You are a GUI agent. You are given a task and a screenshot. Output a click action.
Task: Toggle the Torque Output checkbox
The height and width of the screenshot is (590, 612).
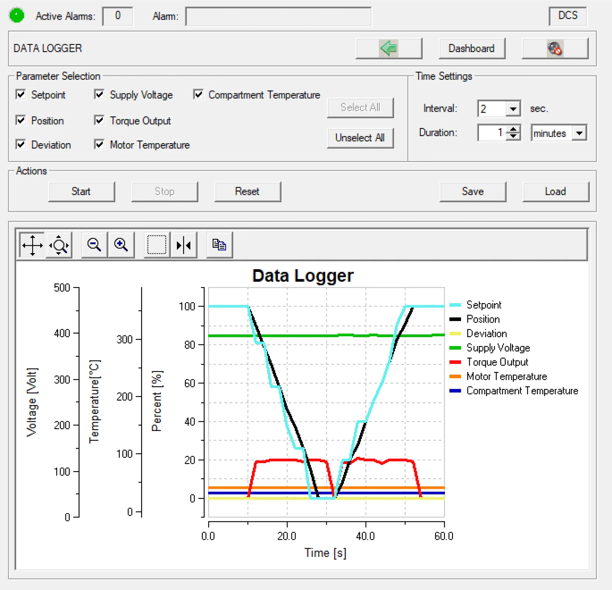point(99,120)
